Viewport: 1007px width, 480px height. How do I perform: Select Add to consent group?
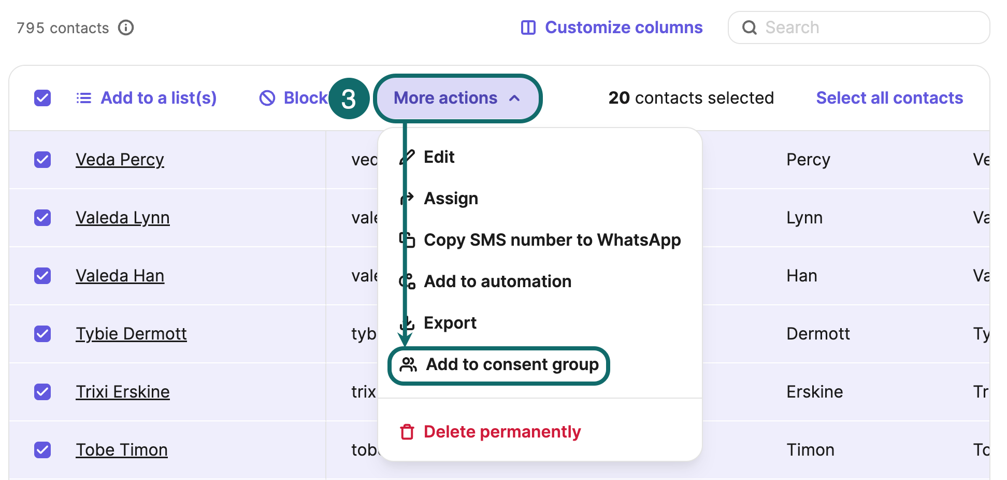(499, 365)
